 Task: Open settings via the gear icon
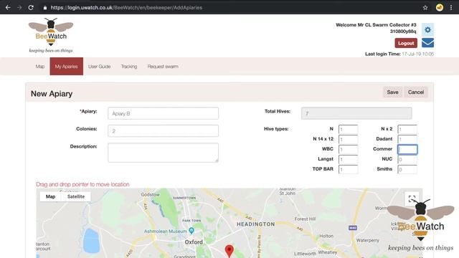427,29
